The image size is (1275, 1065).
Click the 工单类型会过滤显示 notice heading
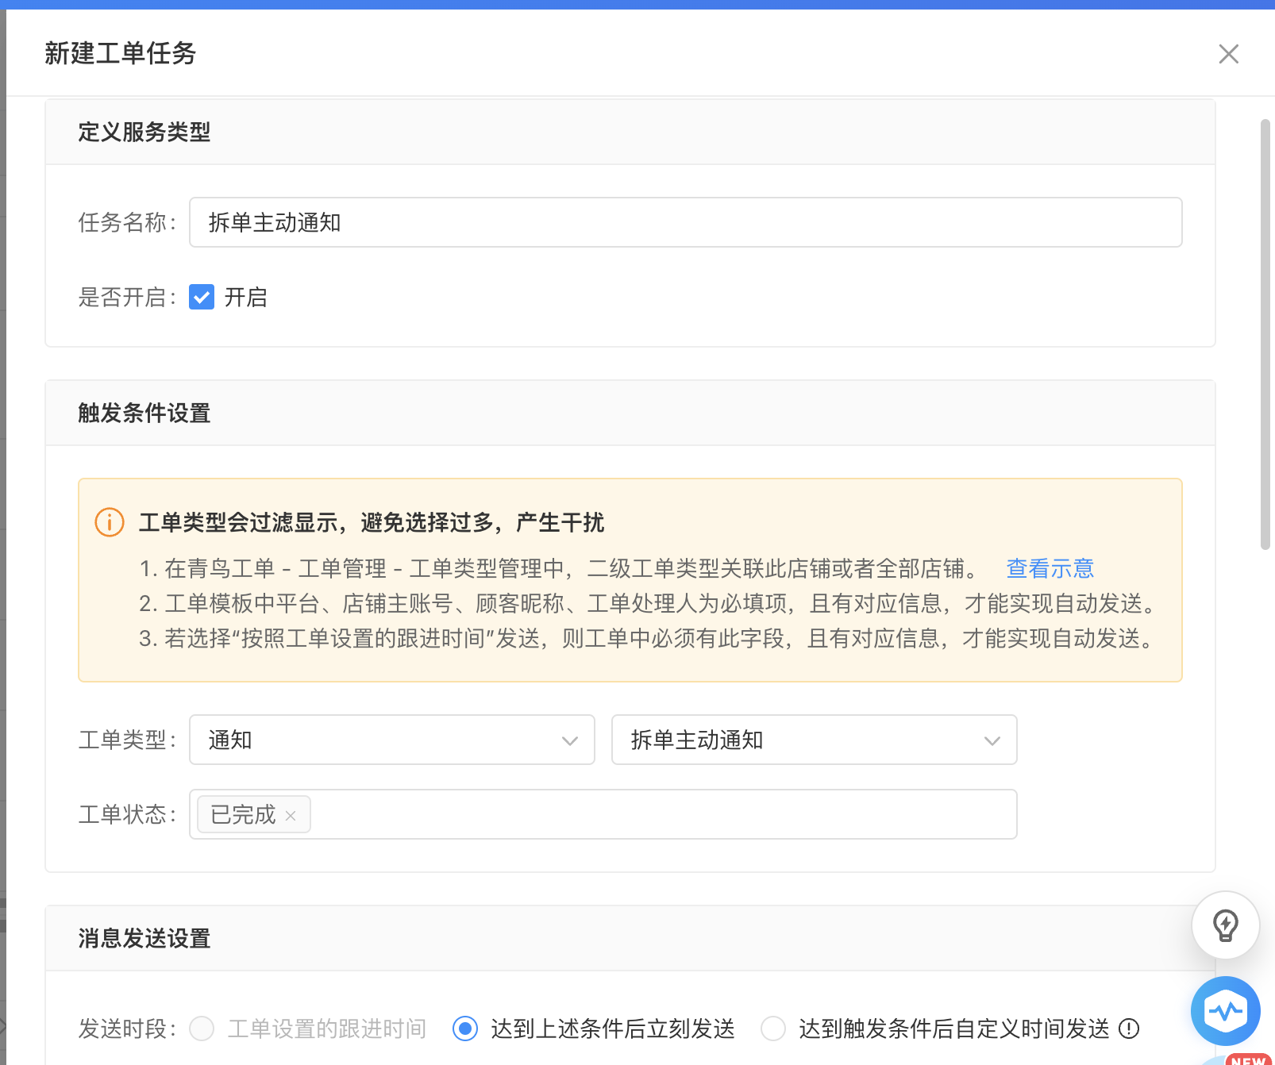(x=372, y=522)
